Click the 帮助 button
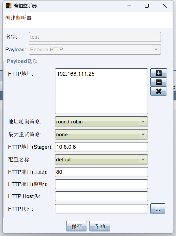The image size is (176, 236). pos(100,226)
